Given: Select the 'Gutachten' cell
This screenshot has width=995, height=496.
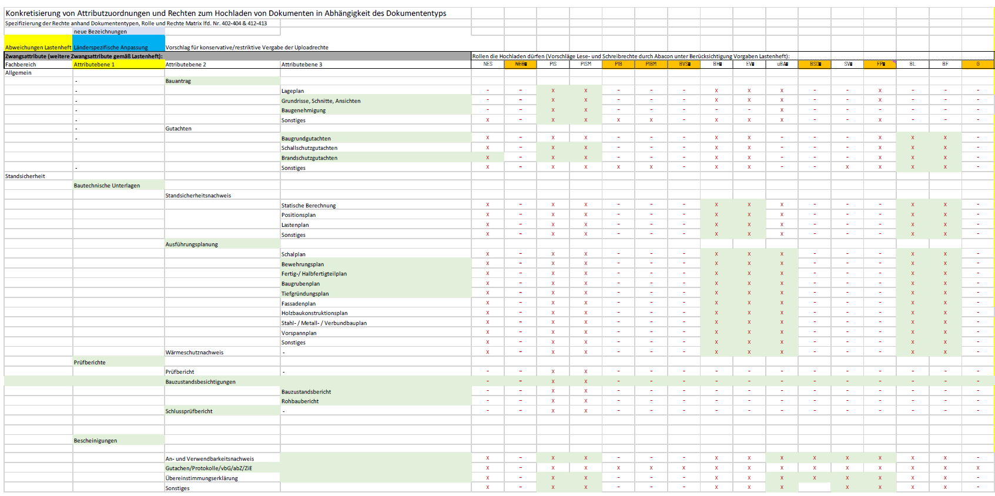Looking at the screenshot, I should (x=222, y=129).
